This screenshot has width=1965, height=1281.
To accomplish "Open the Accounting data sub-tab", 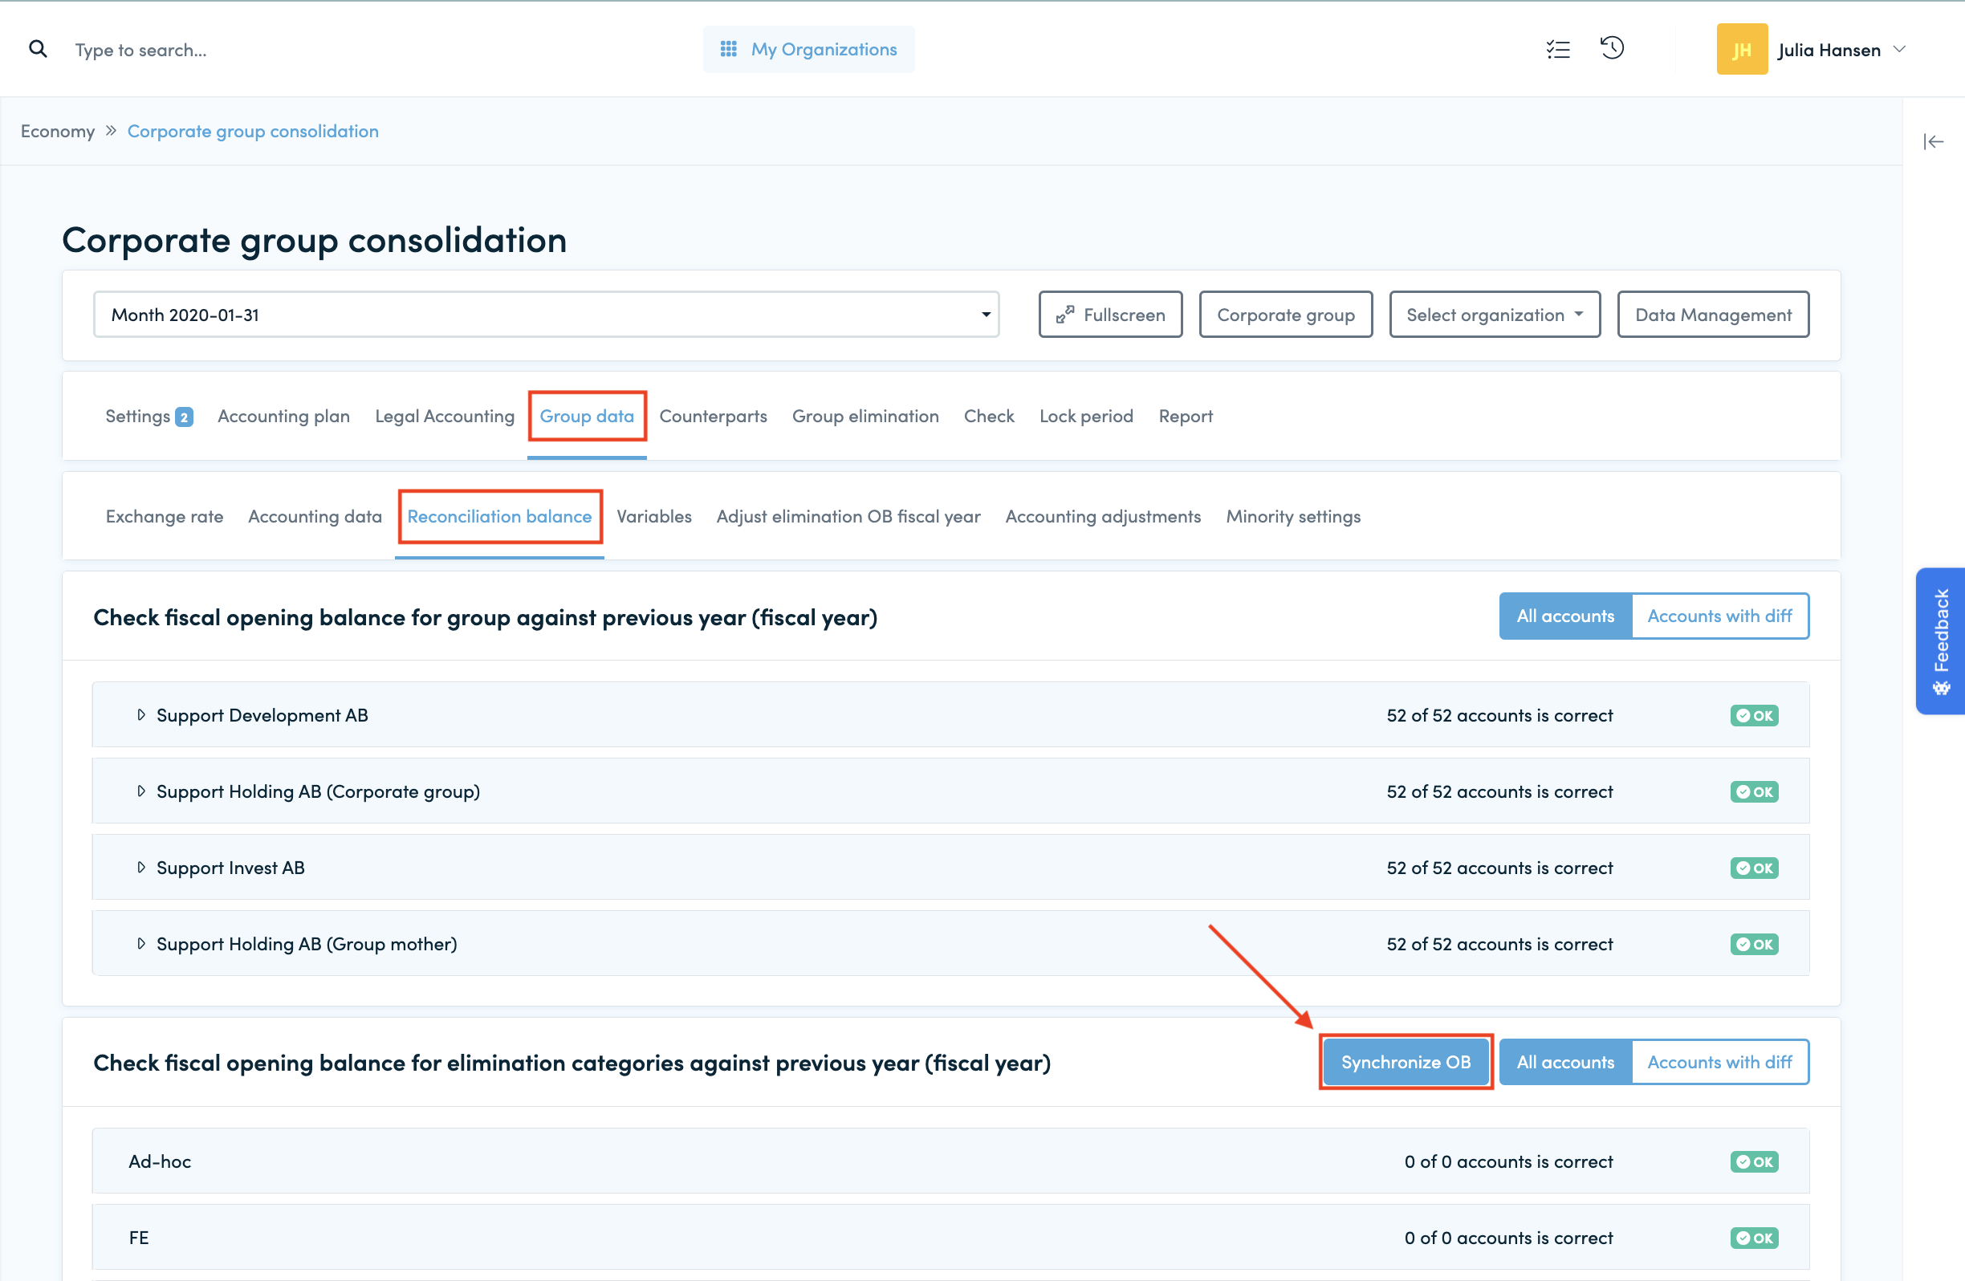I will [x=315, y=517].
